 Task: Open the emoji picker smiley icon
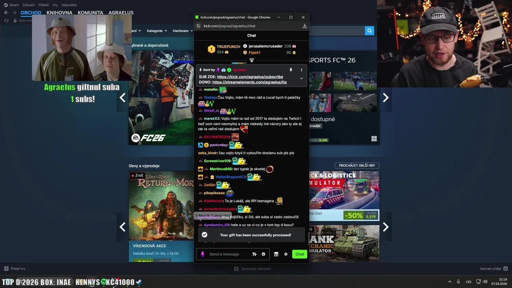pyautogui.click(x=263, y=254)
